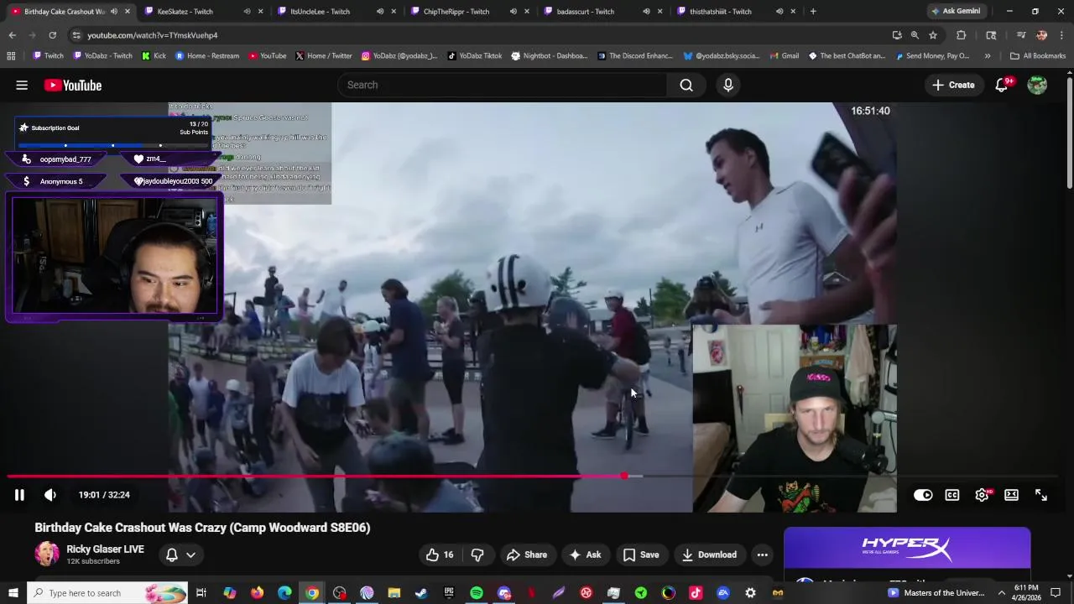Pause the video
Viewport: 1074px width, 604px height.
click(x=19, y=495)
